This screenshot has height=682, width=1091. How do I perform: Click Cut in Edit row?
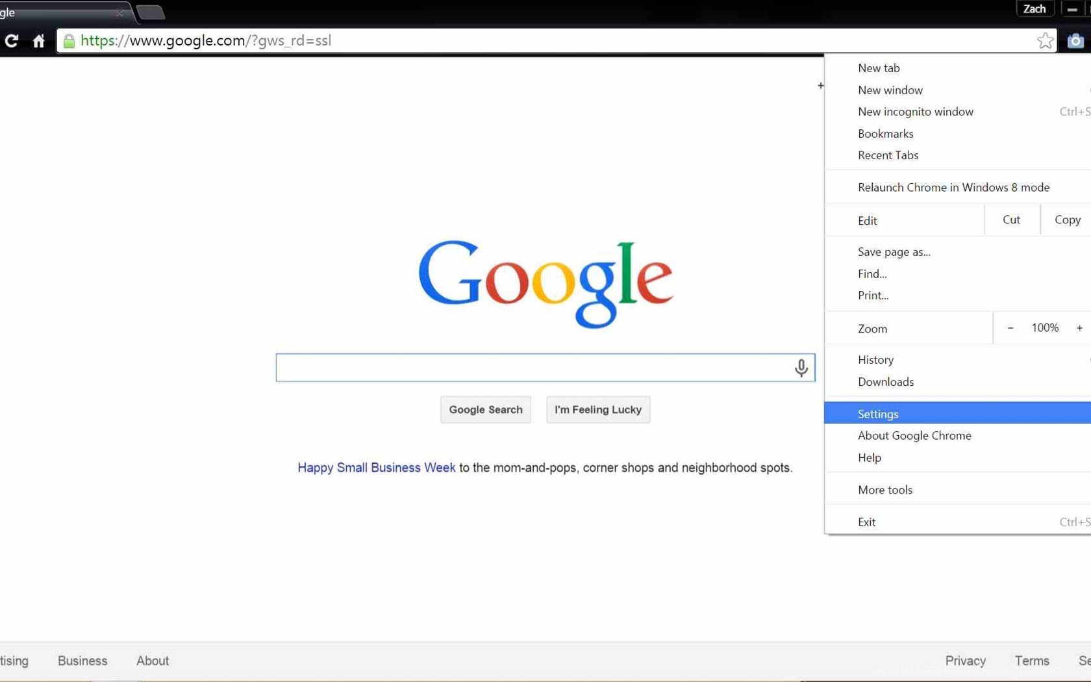point(1012,220)
